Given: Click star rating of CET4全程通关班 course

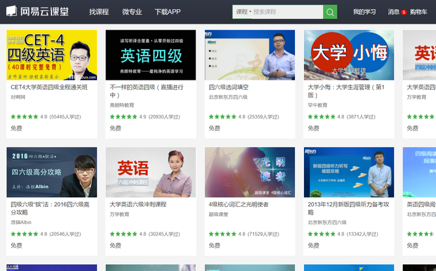Looking at the screenshot, I should coord(24,117).
